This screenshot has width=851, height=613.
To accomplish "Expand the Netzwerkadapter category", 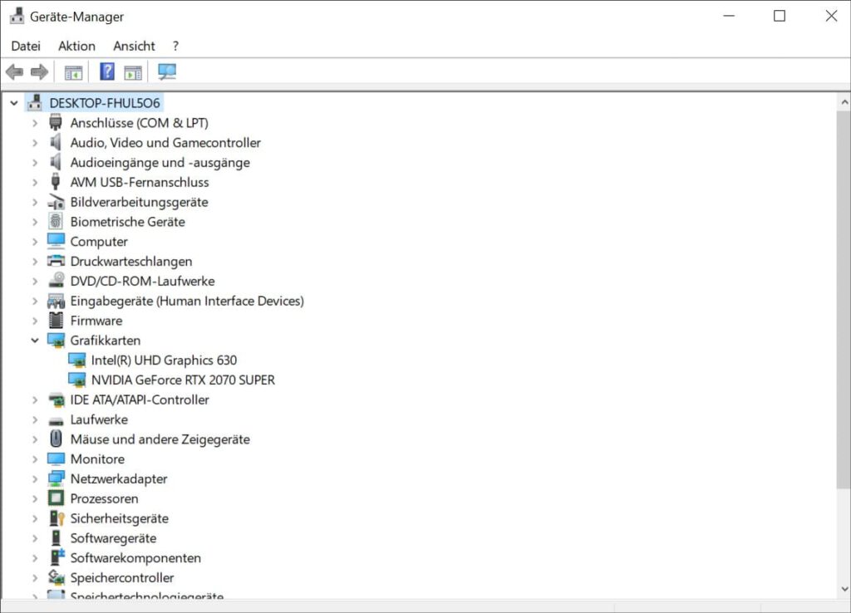I will pos(35,479).
